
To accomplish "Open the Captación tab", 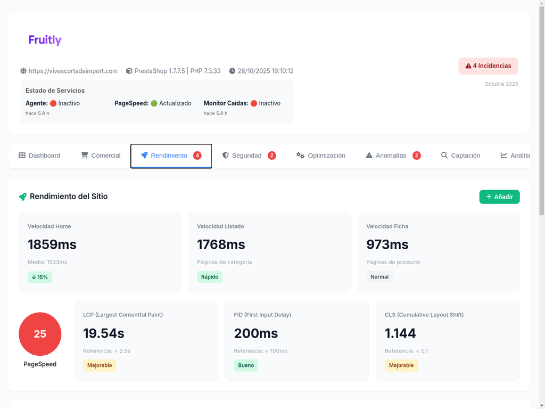I will pyautogui.click(x=460, y=156).
